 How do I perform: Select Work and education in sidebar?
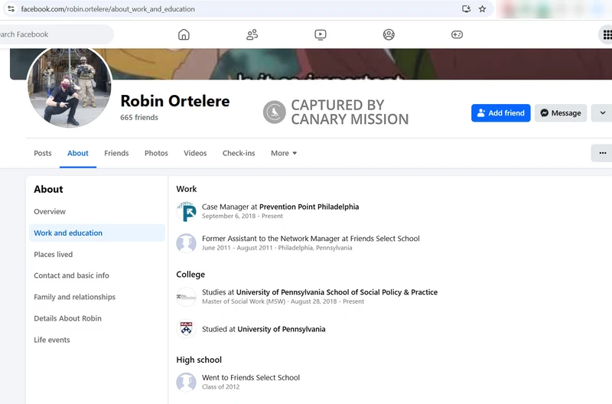coord(97,233)
